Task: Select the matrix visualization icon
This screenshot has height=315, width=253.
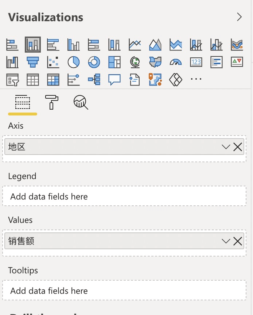Action: 53,80
